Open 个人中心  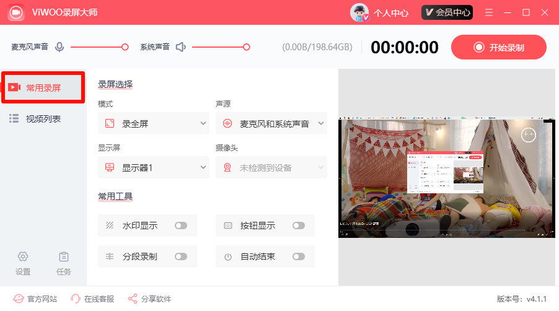(x=390, y=13)
